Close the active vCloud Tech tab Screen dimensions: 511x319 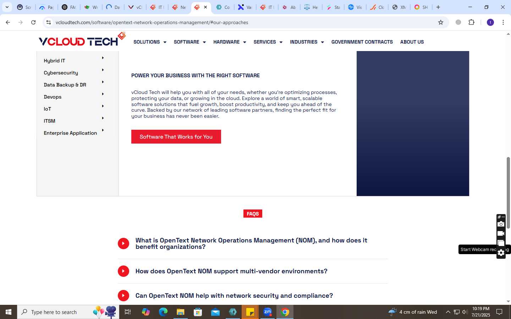coord(205,7)
